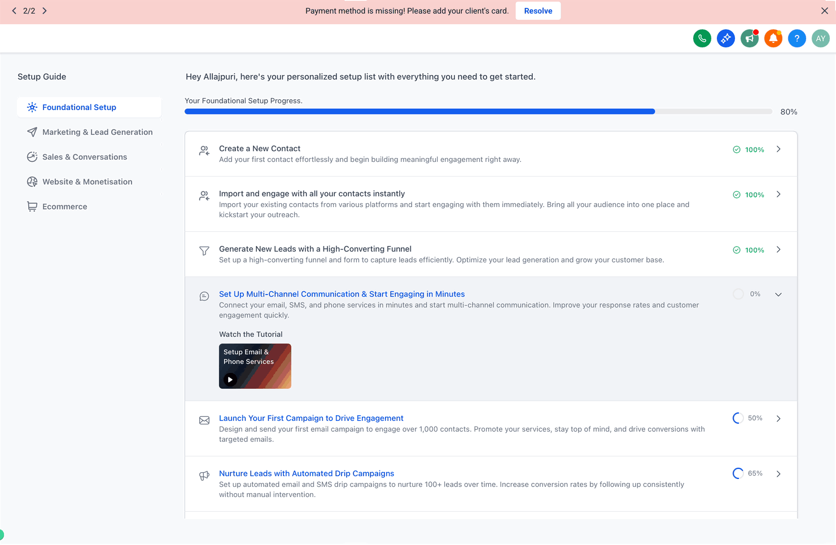Open the orange notifications bell
Screen dimensions: 836x545
[773, 38]
